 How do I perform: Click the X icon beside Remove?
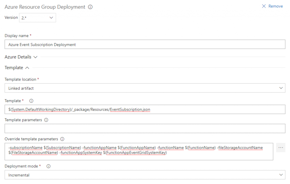(x=264, y=6)
